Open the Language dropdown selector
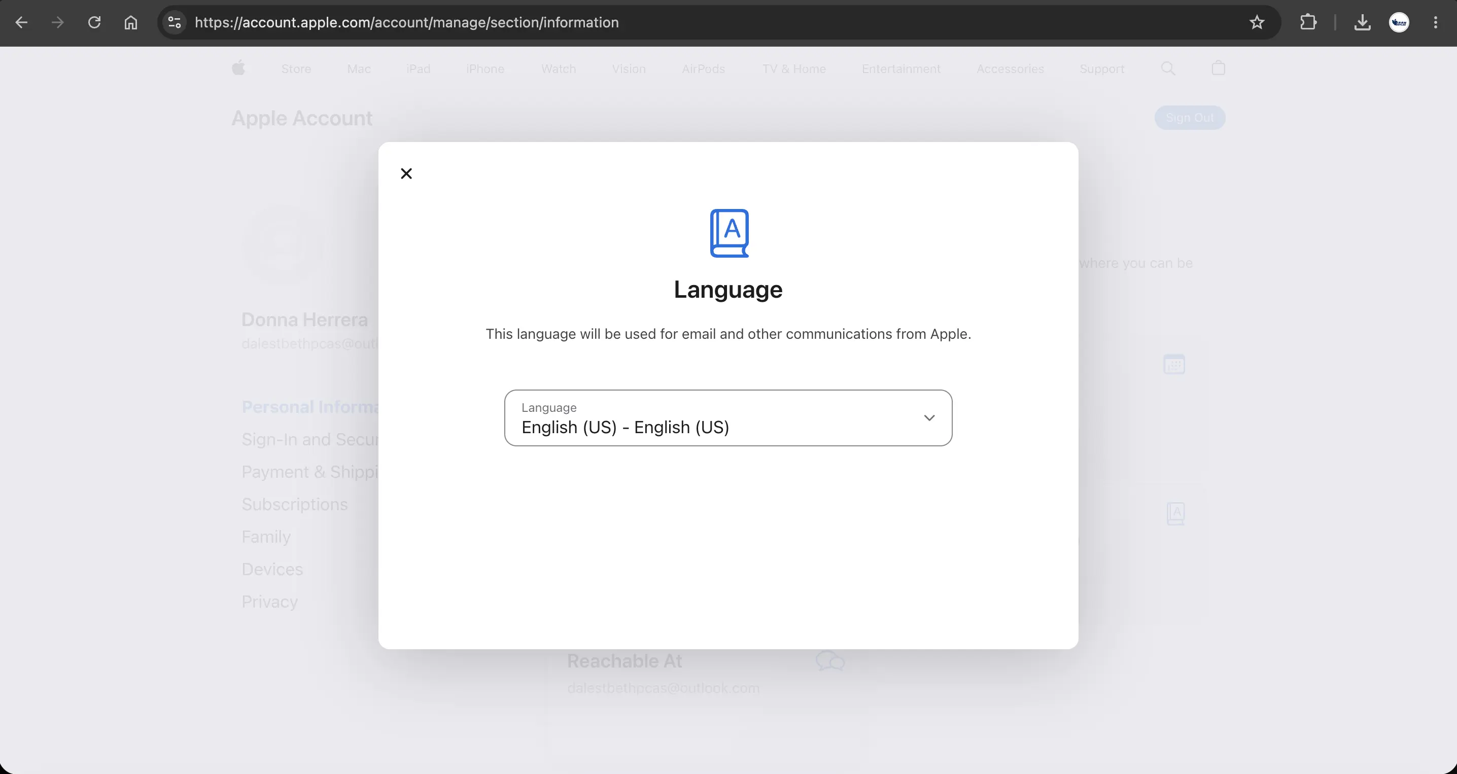 click(x=728, y=418)
